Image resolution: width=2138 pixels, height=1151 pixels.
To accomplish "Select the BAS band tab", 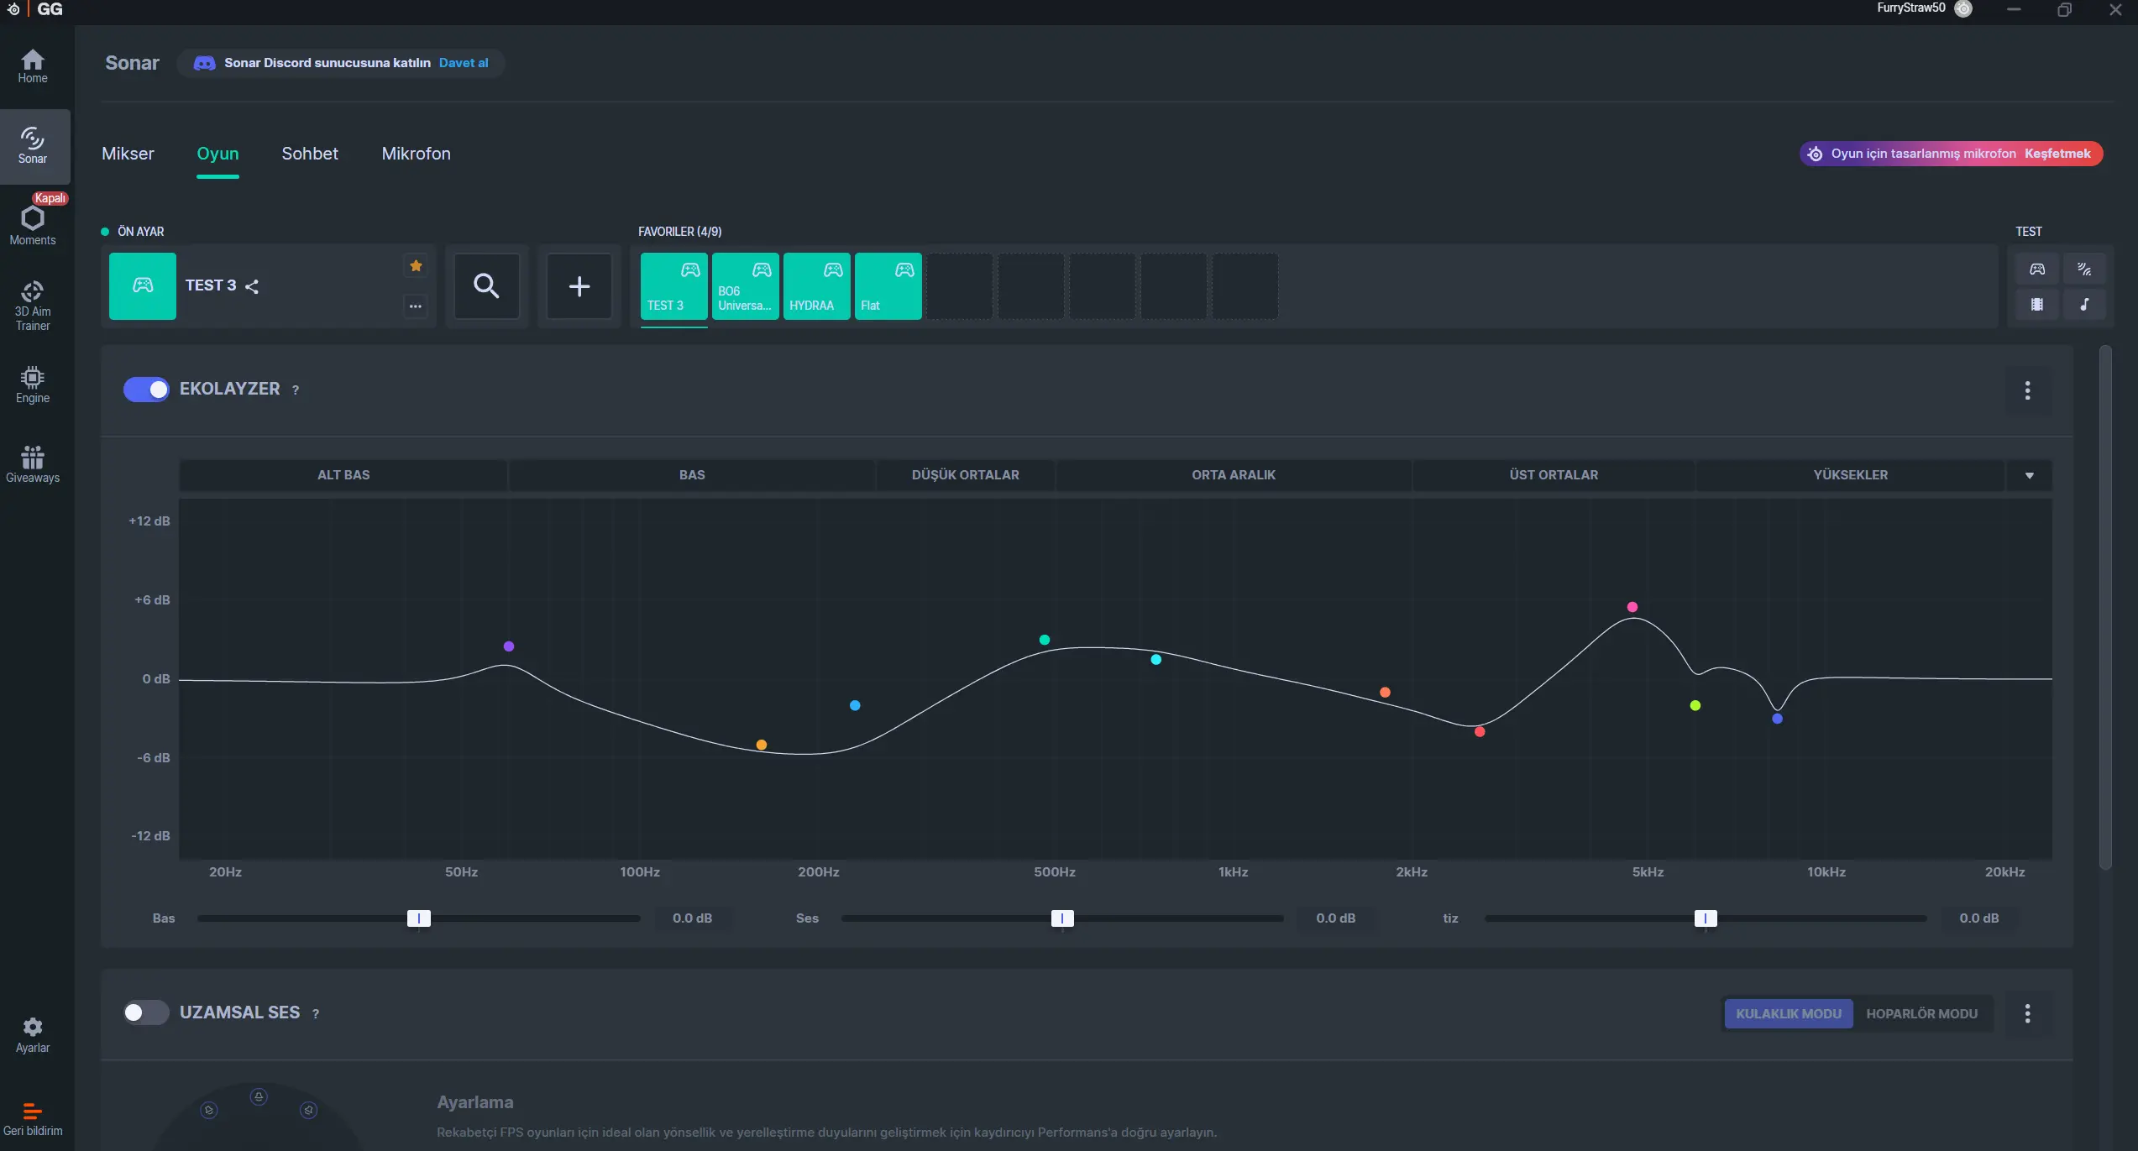I will click(692, 475).
